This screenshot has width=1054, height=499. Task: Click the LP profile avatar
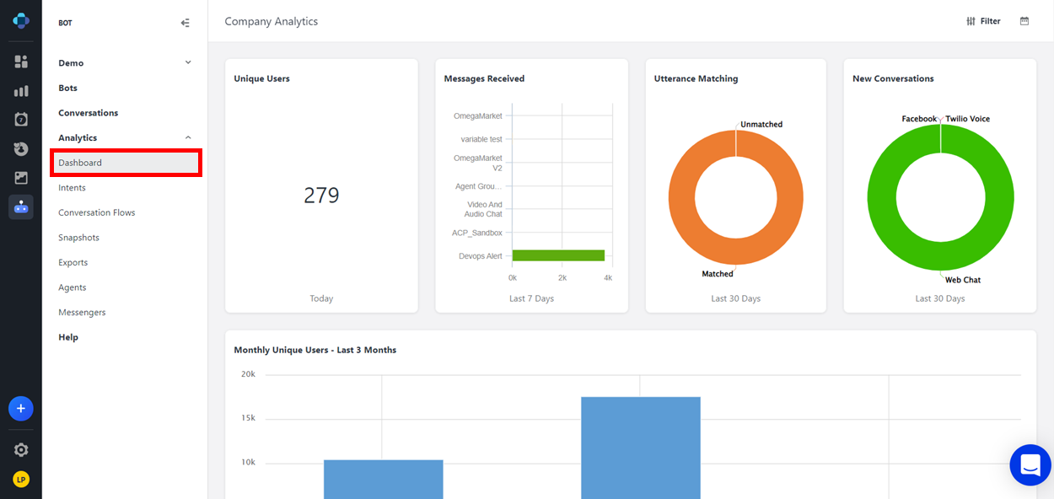pos(20,479)
